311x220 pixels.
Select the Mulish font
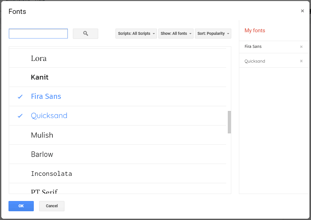42,135
